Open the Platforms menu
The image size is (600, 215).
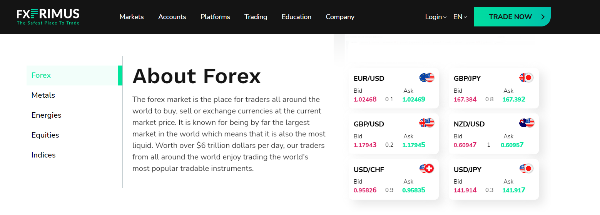point(215,17)
